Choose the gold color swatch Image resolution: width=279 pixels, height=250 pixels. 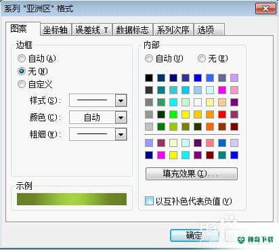tap(198, 114)
